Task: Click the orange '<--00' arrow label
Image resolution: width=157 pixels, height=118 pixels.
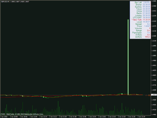Action: 148,95
